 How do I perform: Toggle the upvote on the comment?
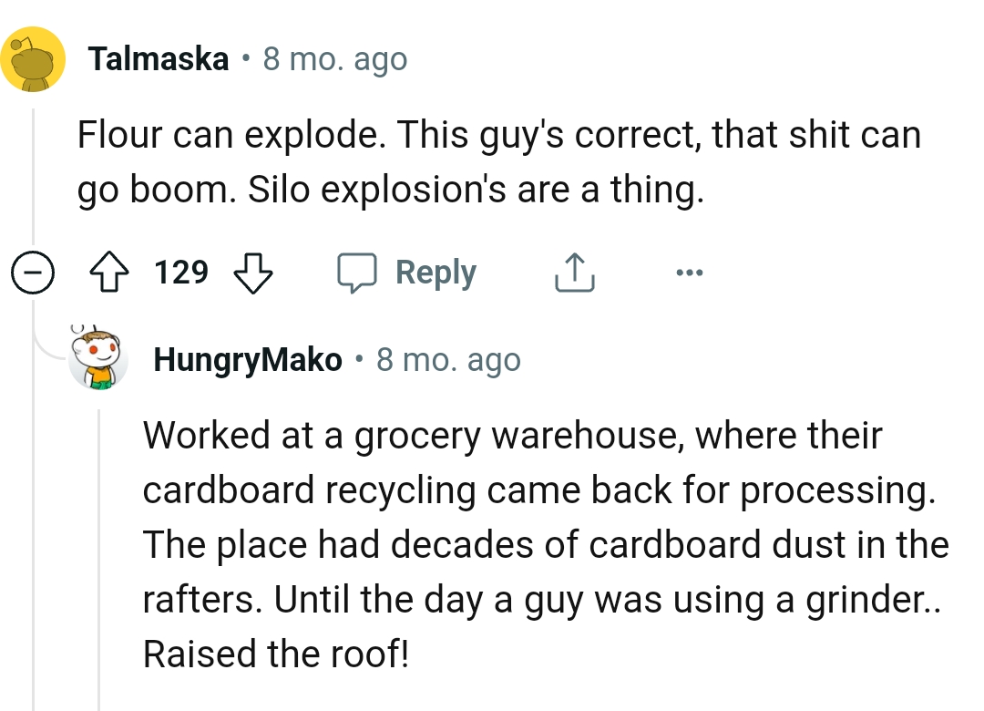point(108,271)
